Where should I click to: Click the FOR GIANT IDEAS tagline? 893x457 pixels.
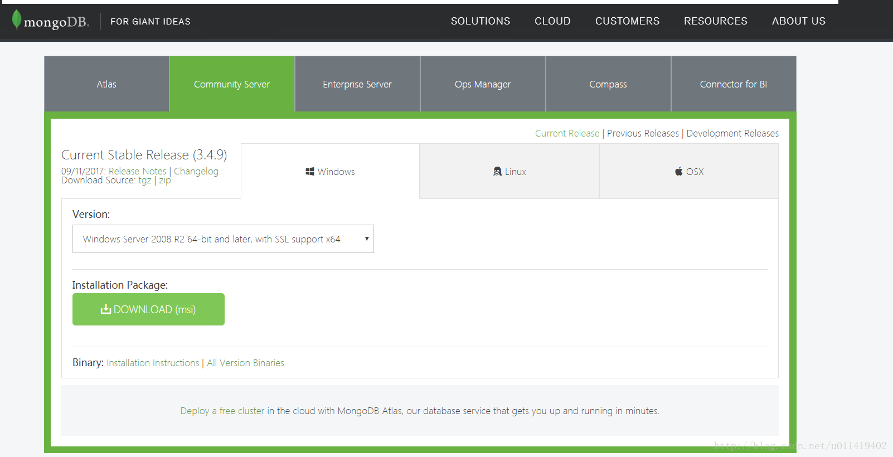pyautogui.click(x=151, y=21)
